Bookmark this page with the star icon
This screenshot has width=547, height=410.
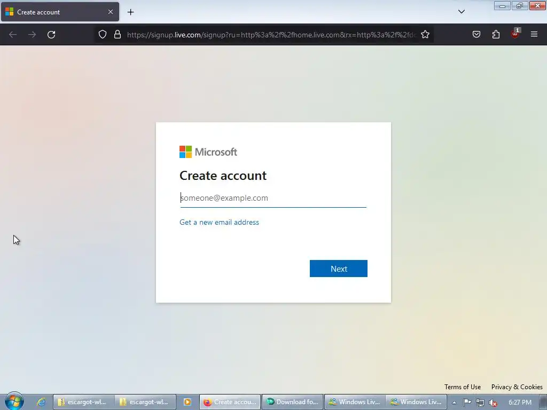(425, 34)
